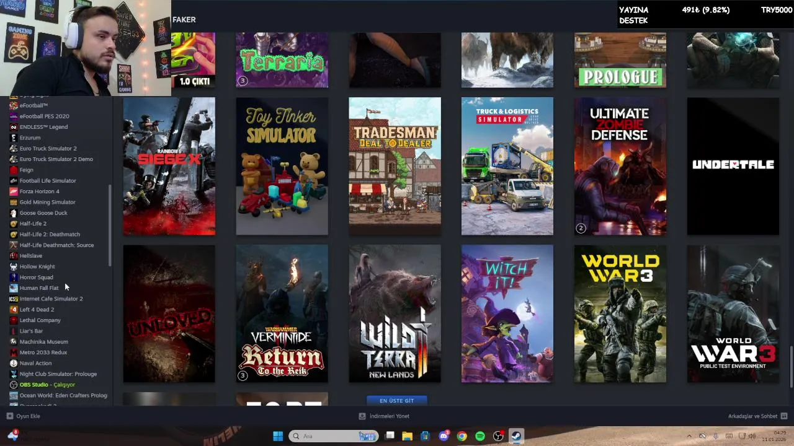Click the microphone icon in system tray
Image resolution: width=794 pixels, height=446 pixels.
[x=715, y=436]
